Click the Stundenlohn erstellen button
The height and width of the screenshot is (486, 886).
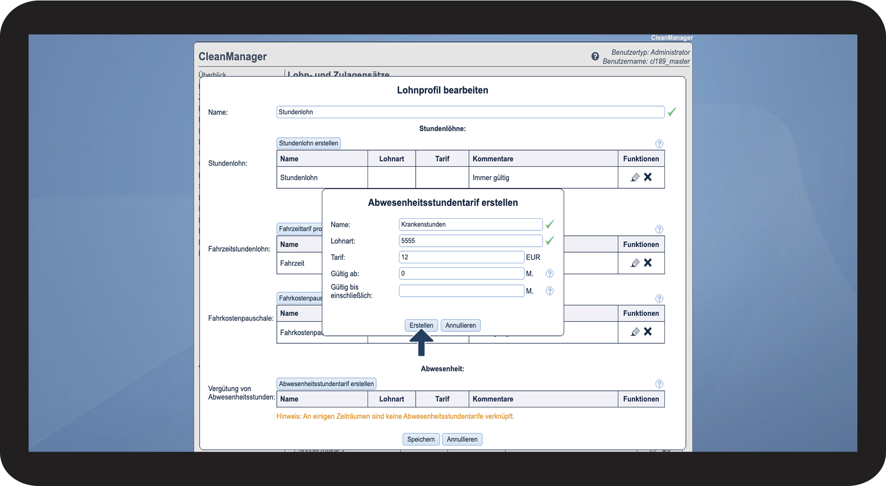point(308,143)
